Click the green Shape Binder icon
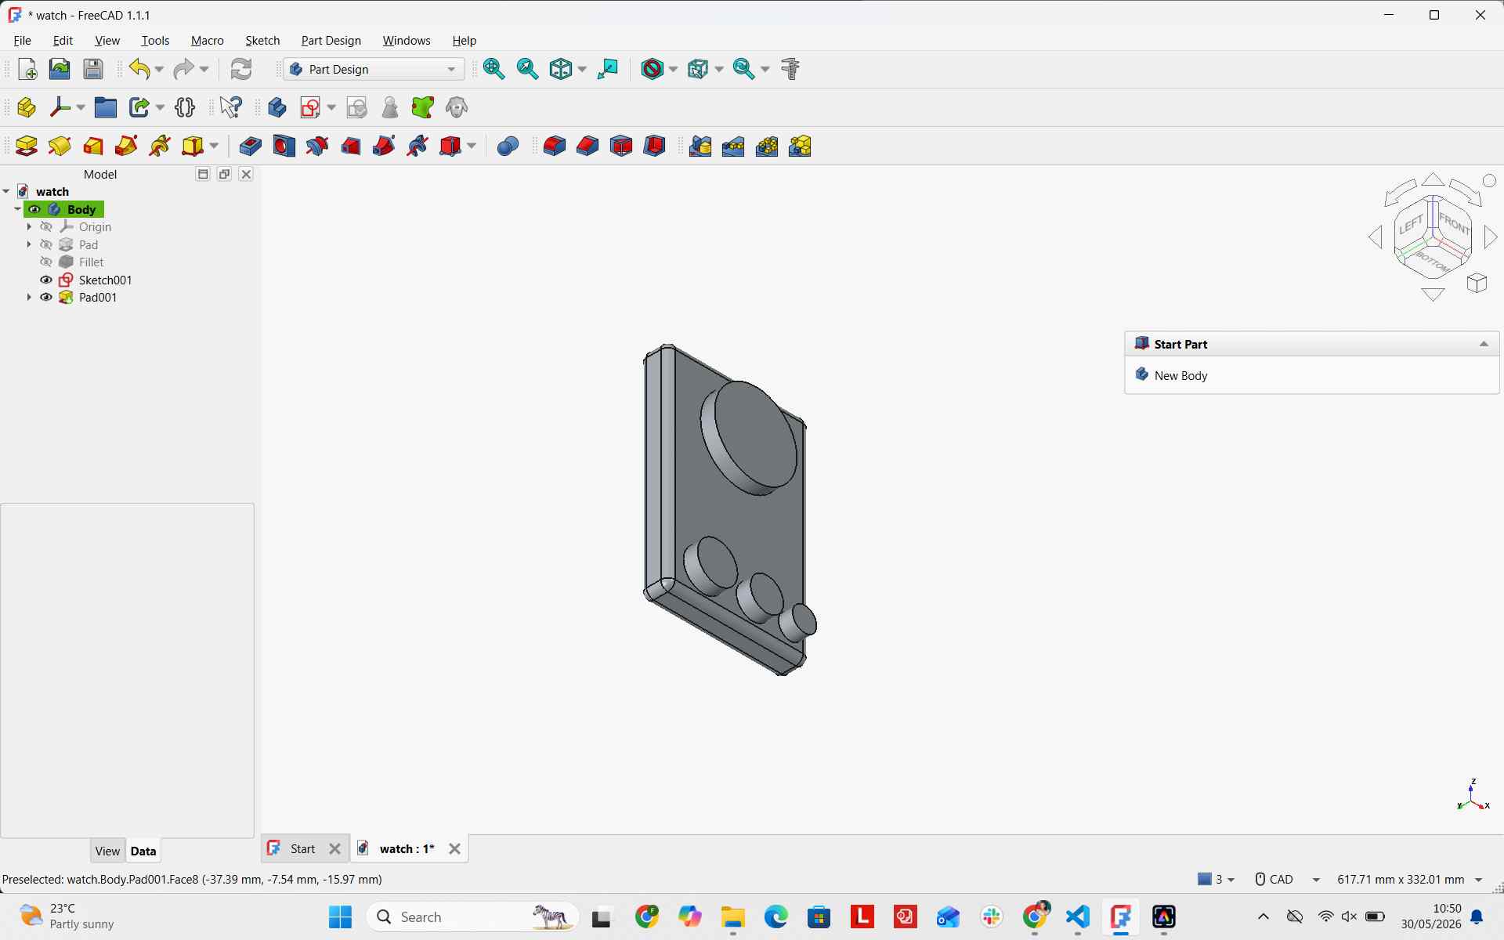Screen dimensions: 1504x940 [423, 107]
